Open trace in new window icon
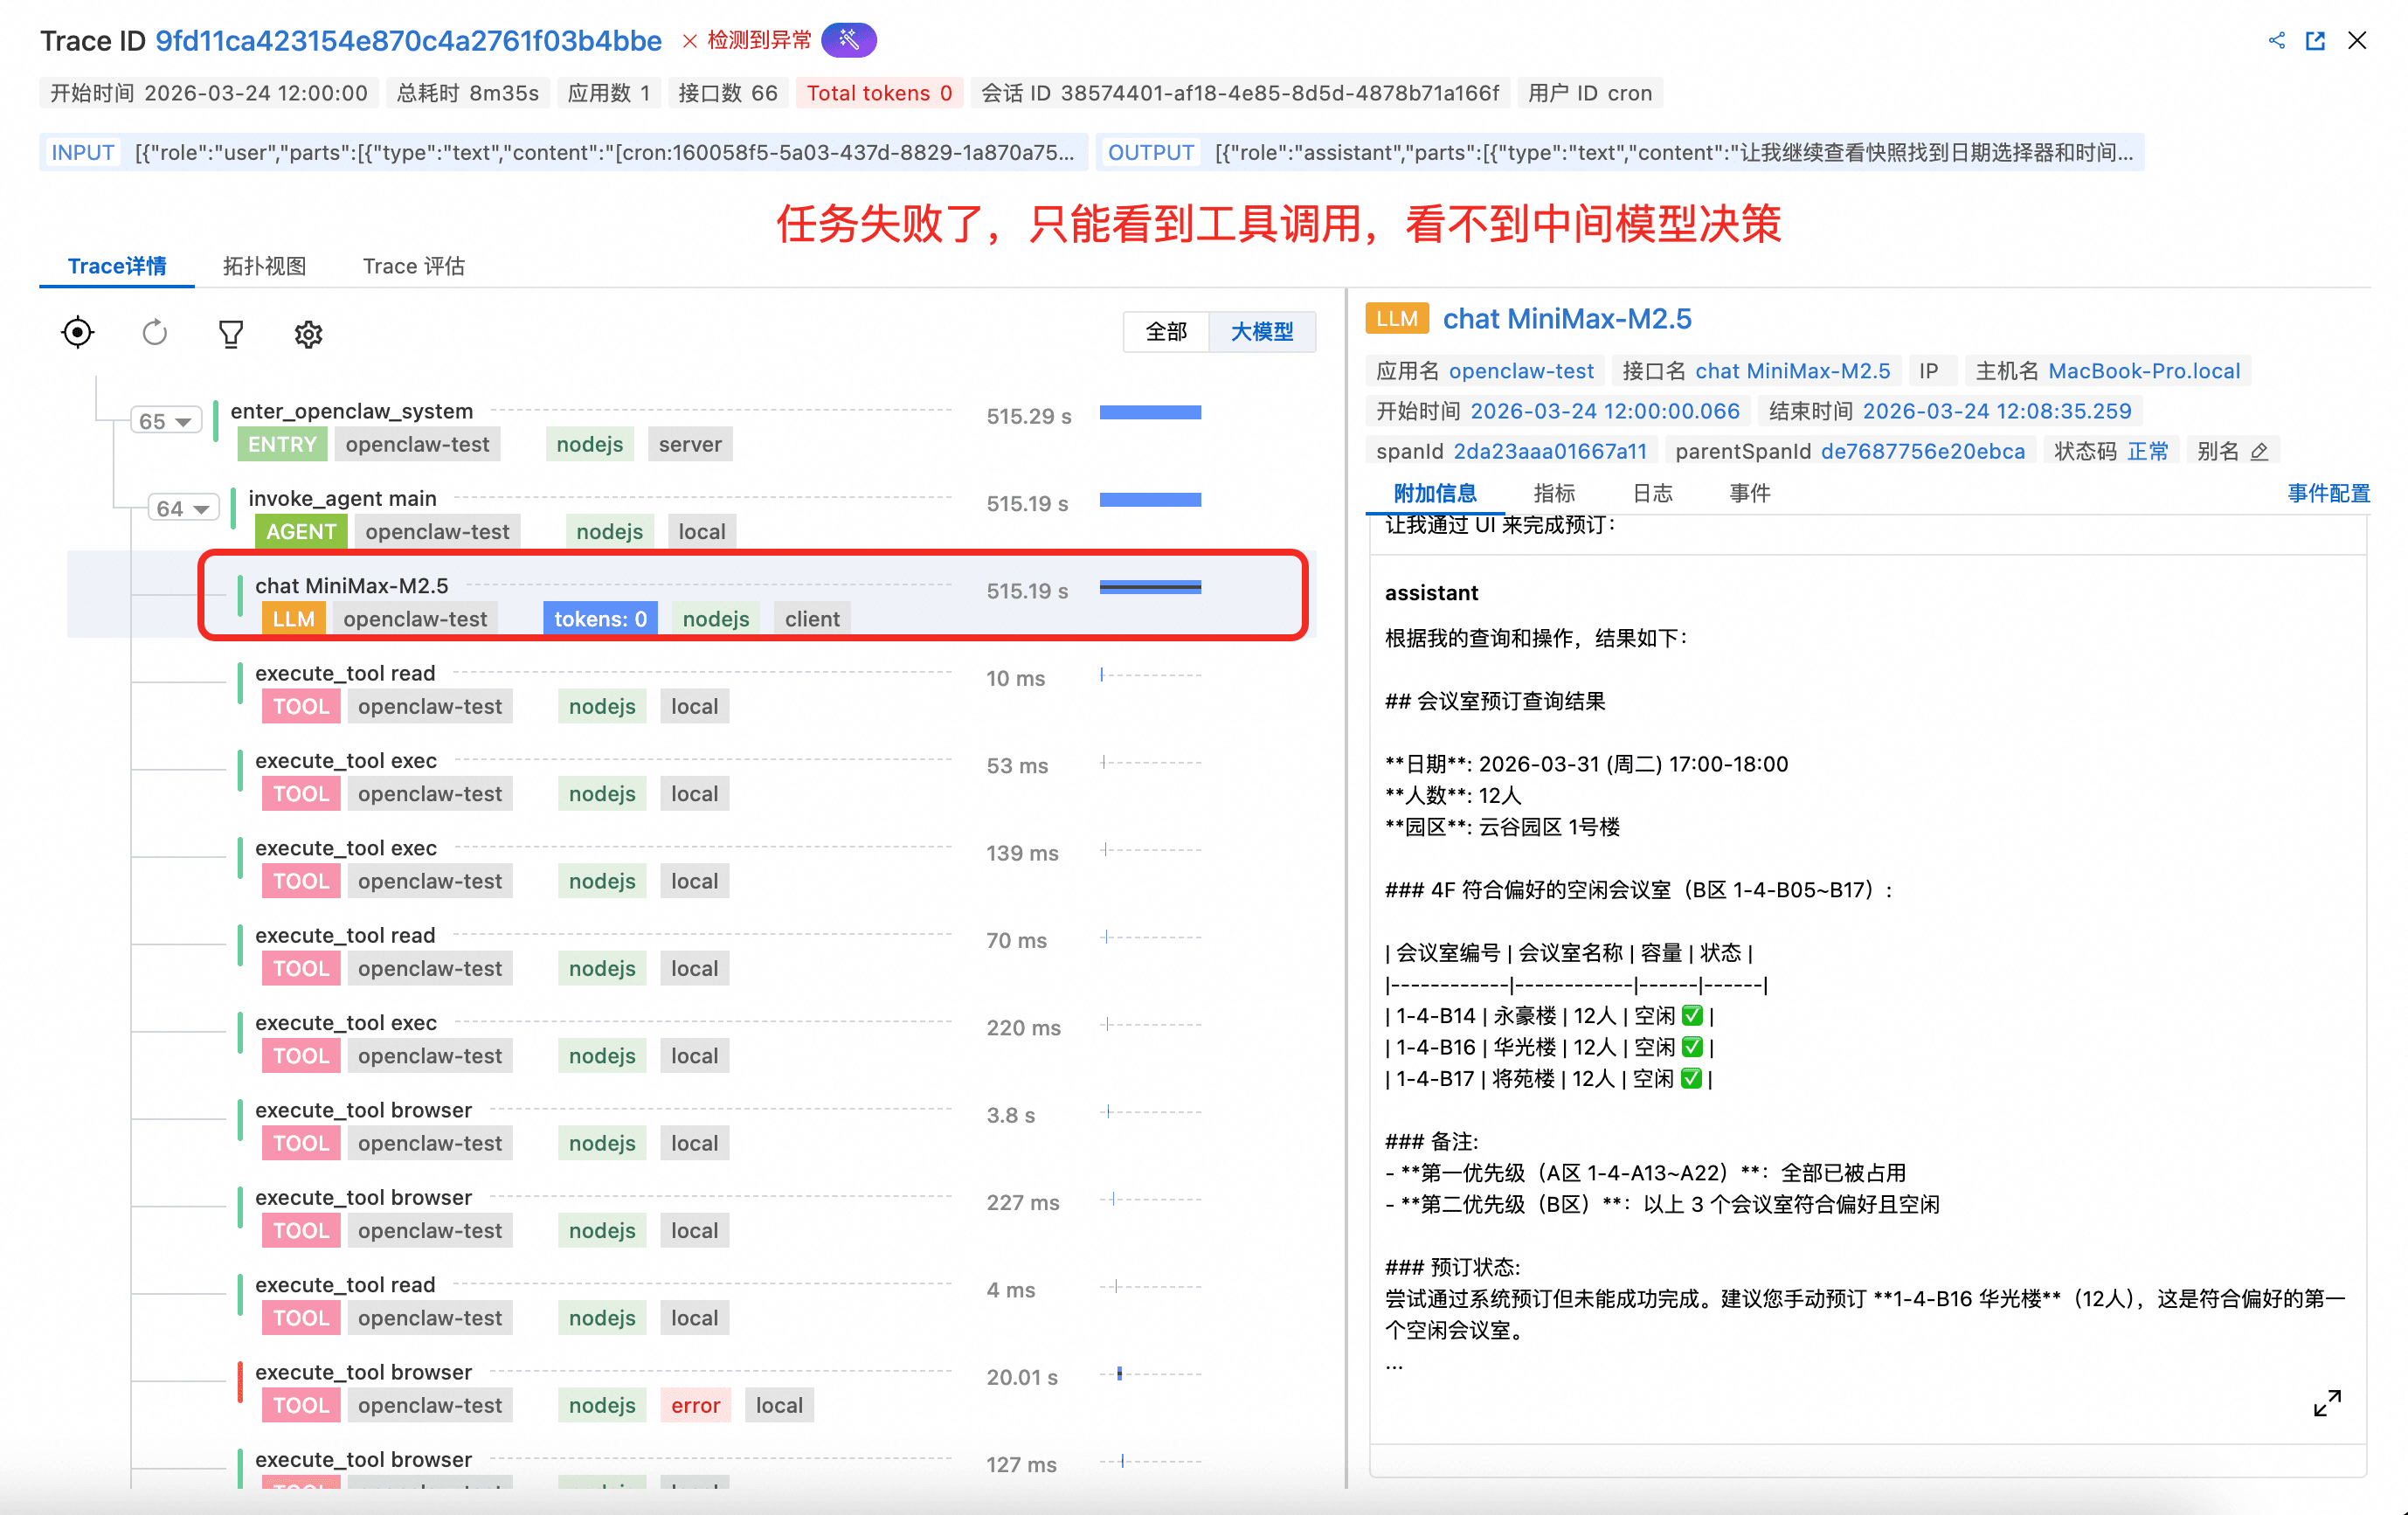This screenshot has width=2408, height=1515. coord(2315,40)
